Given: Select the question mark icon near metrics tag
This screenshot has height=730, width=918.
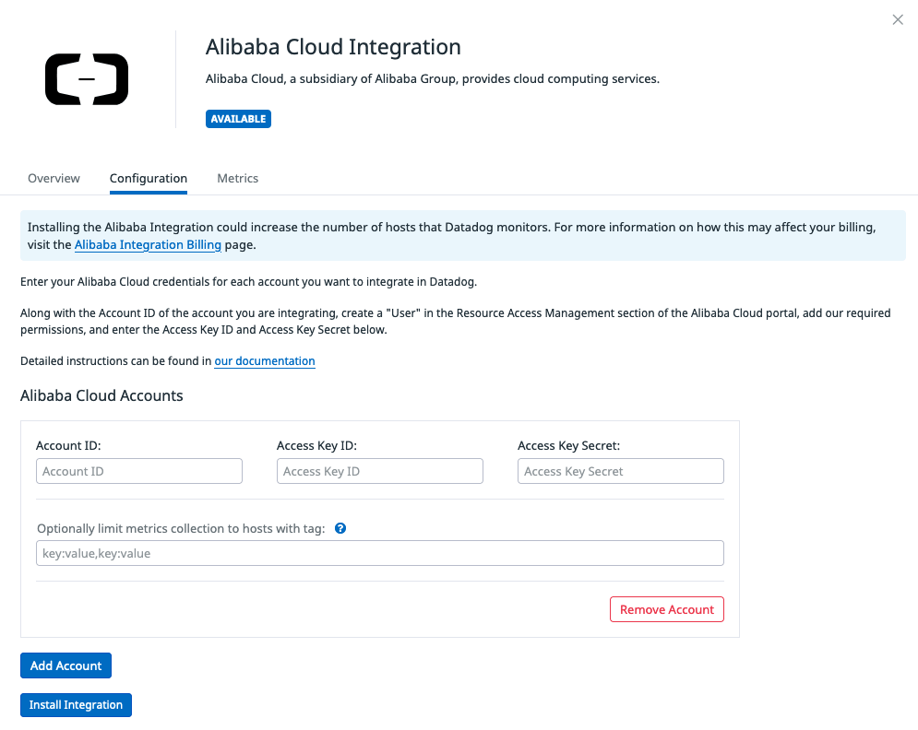Looking at the screenshot, I should click(340, 528).
